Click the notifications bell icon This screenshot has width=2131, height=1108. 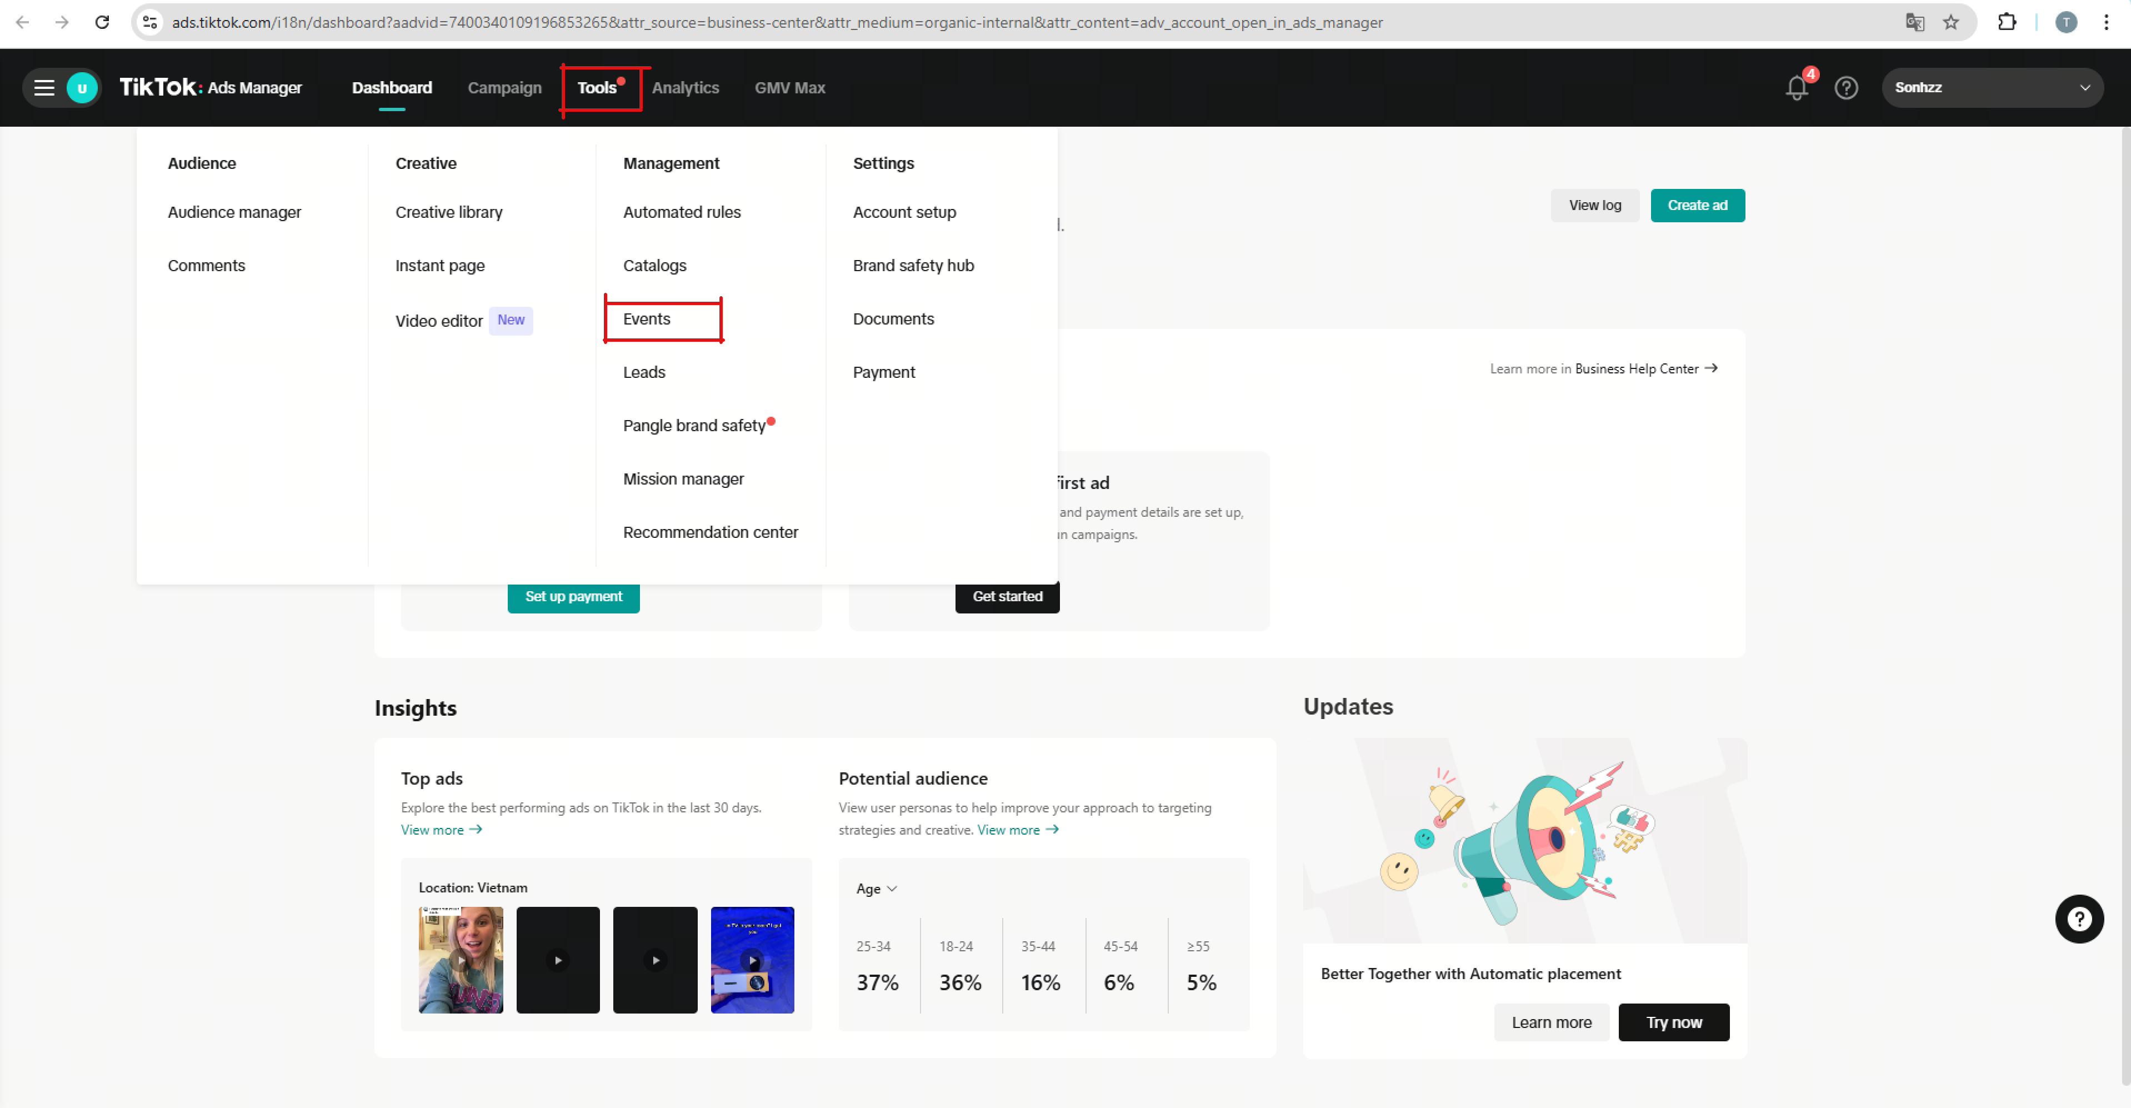pos(1796,88)
